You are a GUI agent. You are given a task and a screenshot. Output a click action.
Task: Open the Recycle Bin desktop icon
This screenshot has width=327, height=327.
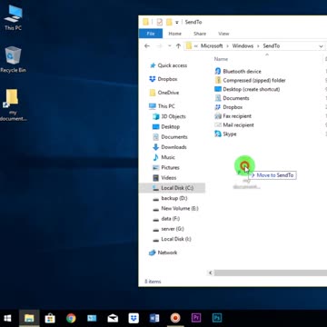[x=13, y=59]
